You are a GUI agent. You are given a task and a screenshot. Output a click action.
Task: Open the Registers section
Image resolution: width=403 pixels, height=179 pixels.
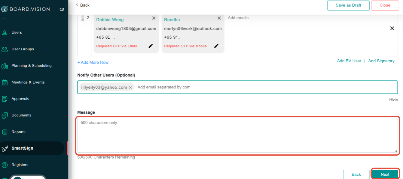coord(20,165)
